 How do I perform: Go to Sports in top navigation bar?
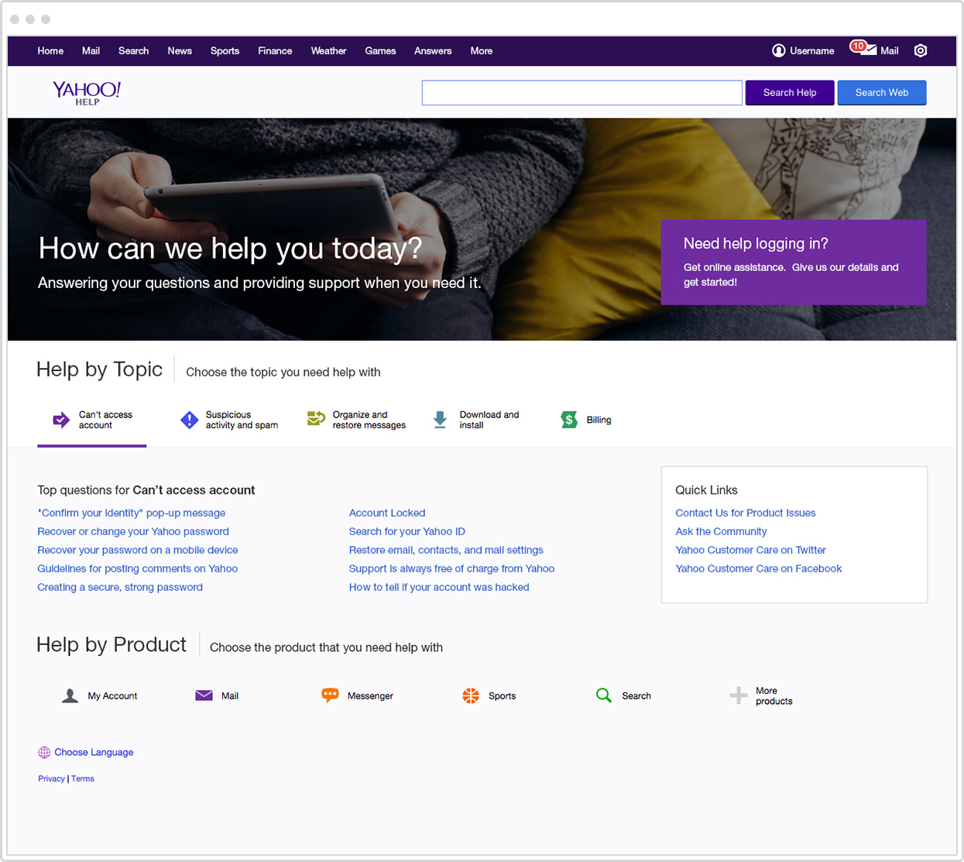point(225,51)
